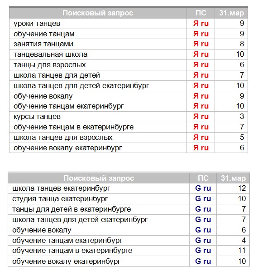Click 'Поисковый запрос' header of the G ru table

[x=99, y=178]
